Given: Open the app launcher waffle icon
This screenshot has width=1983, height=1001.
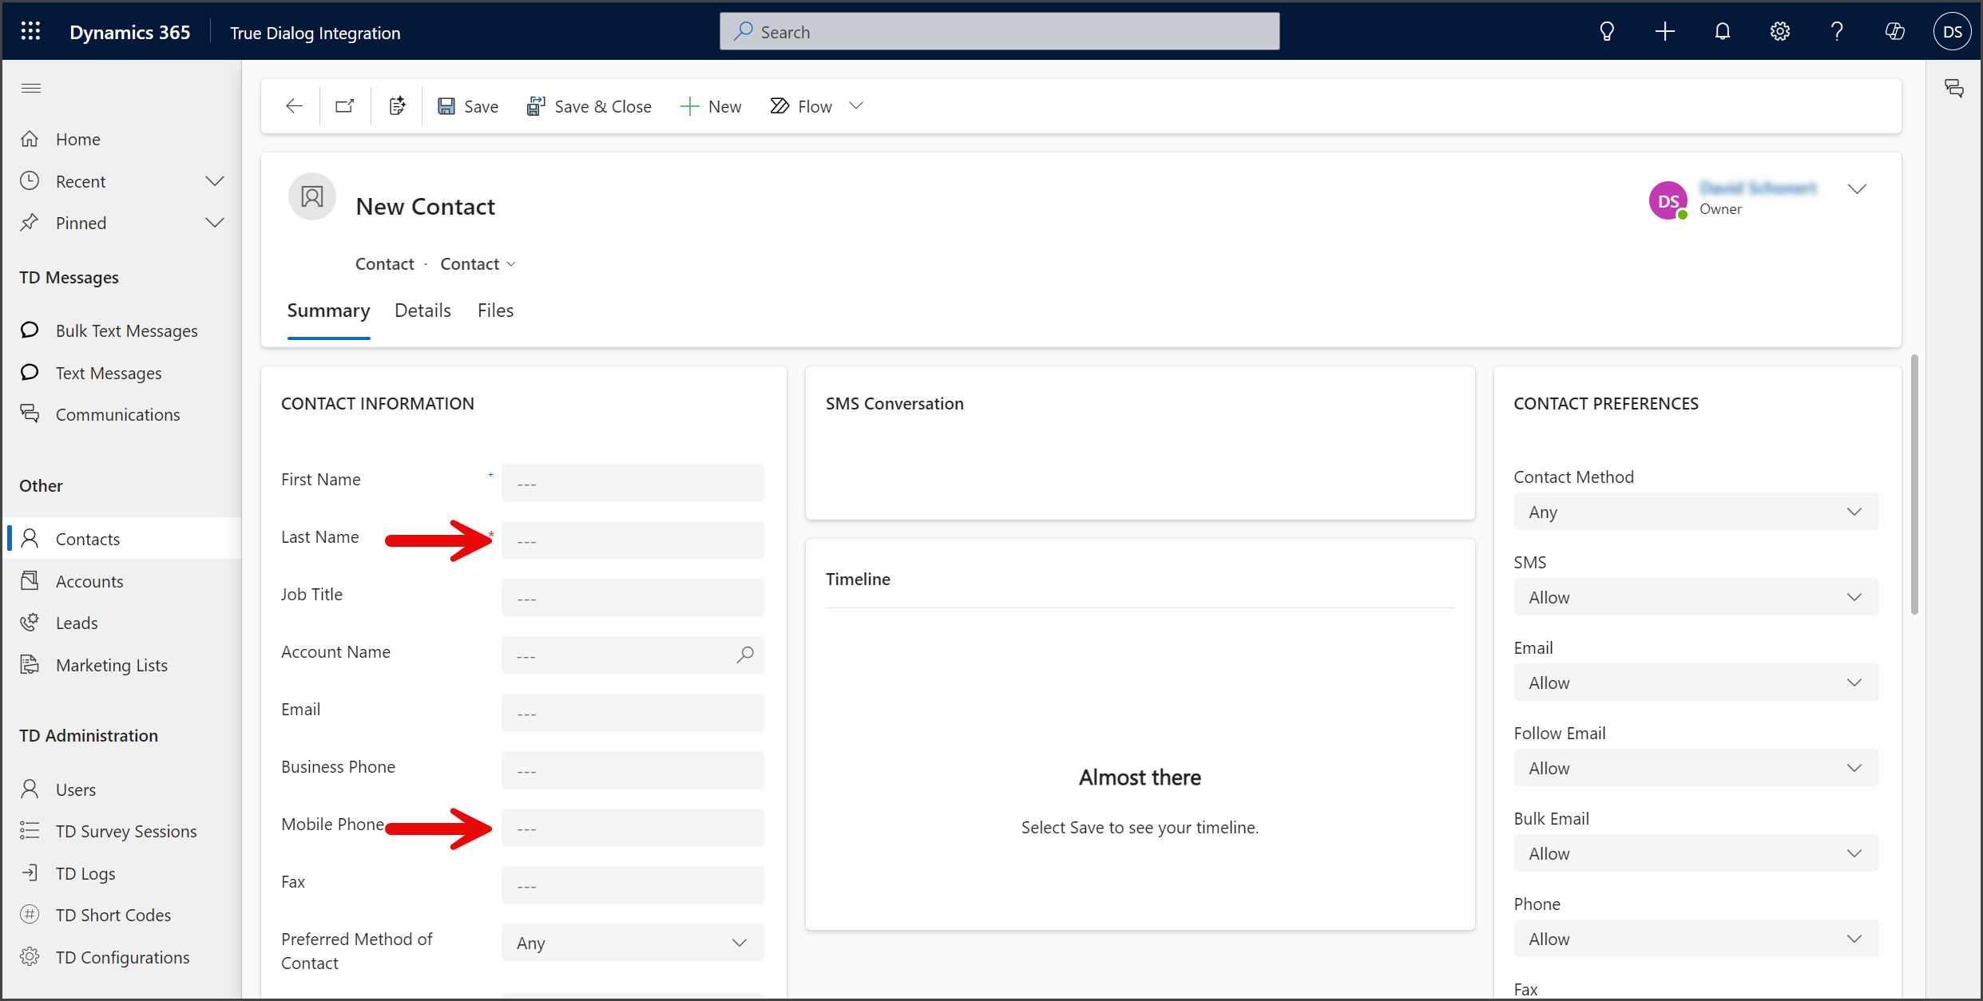Looking at the screenshot, I should [30, 32].
